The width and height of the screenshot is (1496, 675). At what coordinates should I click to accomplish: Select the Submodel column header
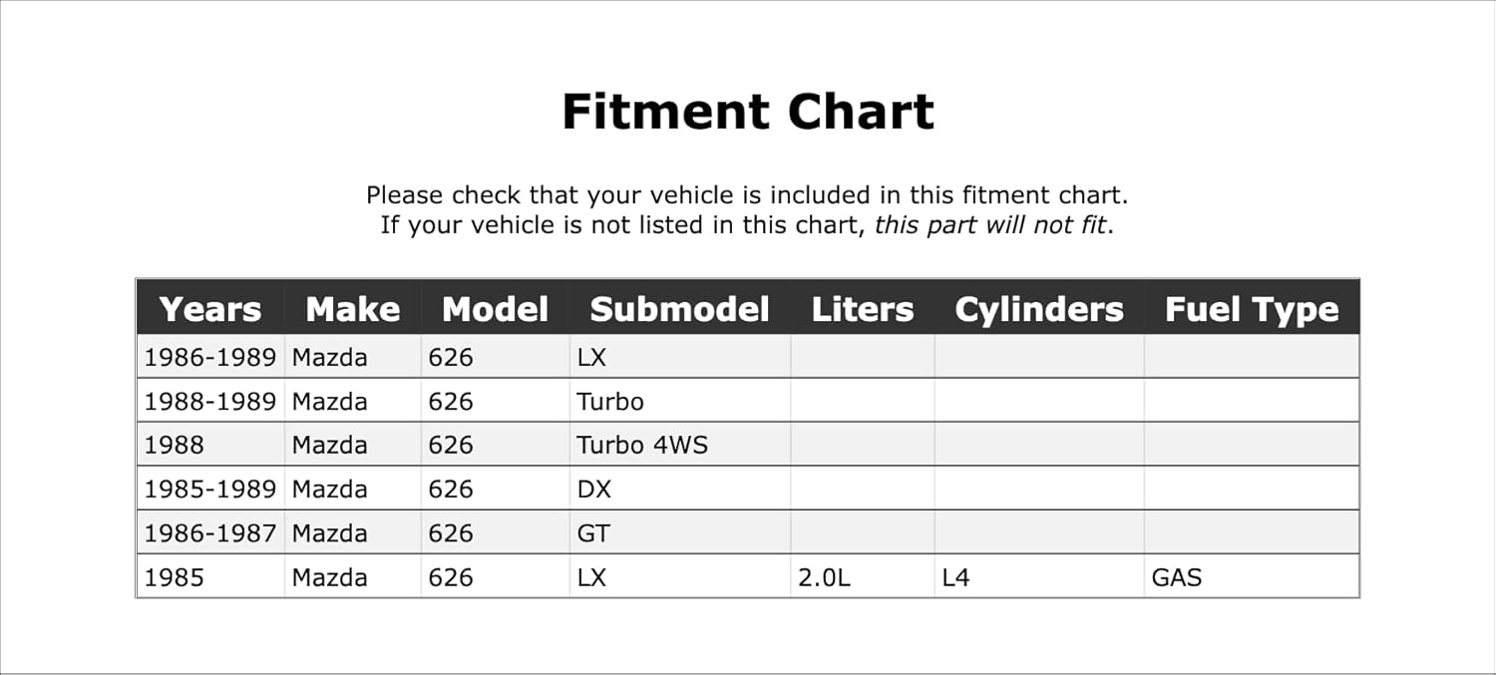point(680,309)
